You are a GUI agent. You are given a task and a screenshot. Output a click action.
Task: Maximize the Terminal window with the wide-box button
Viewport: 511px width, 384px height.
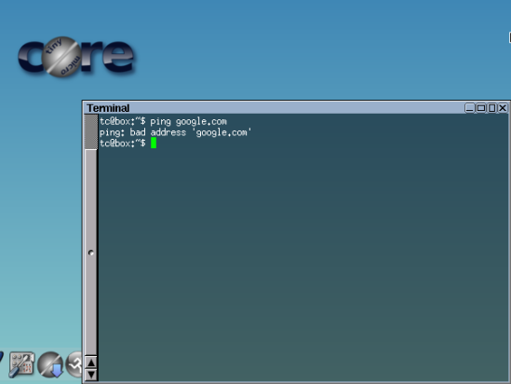pos(480,108)
